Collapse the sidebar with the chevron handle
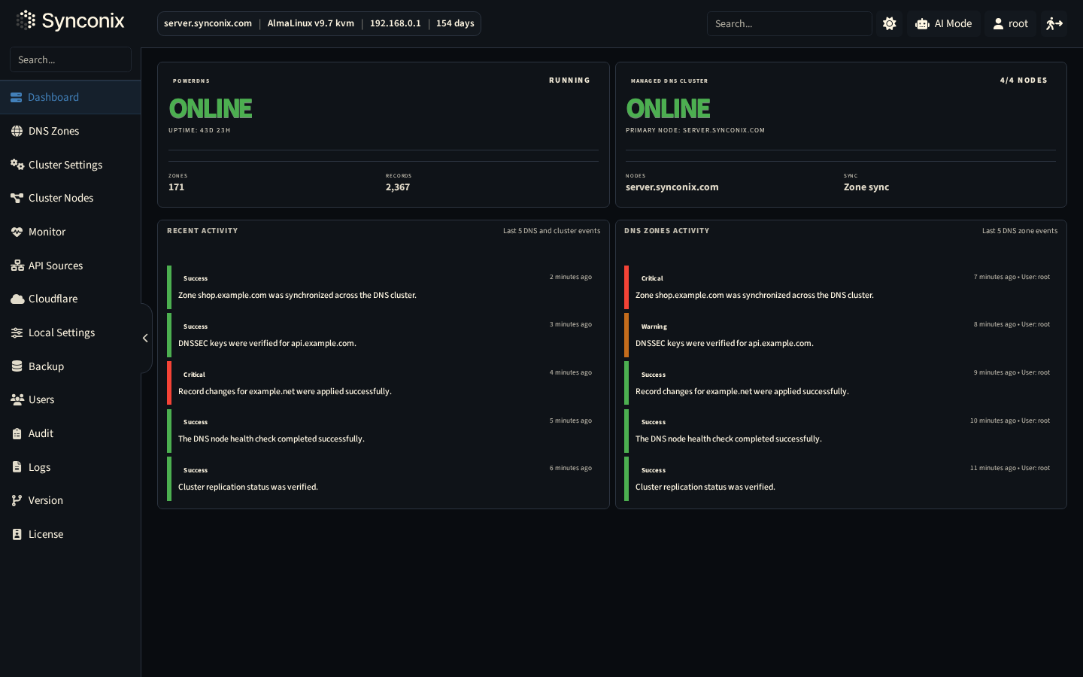1083x677 pixels. [145, 338]
